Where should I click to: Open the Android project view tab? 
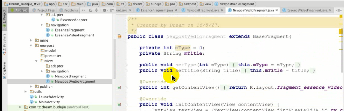coord(19,10)
